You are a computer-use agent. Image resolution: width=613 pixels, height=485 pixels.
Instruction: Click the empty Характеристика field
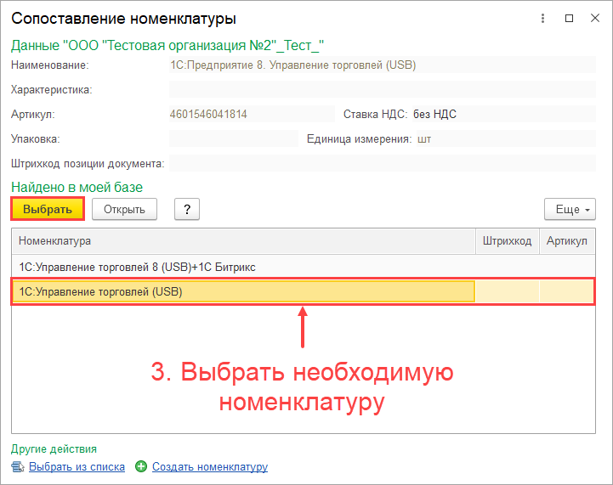(383, 89)
